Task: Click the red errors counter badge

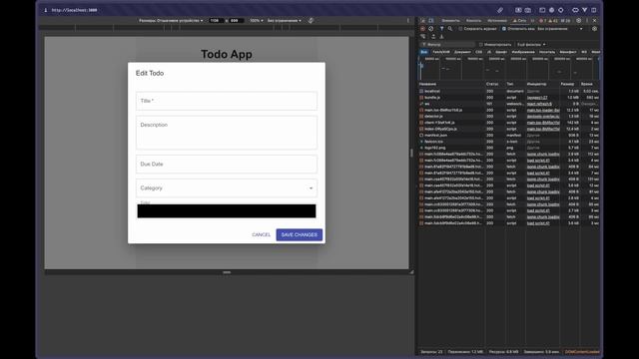Action: point(543,20)
